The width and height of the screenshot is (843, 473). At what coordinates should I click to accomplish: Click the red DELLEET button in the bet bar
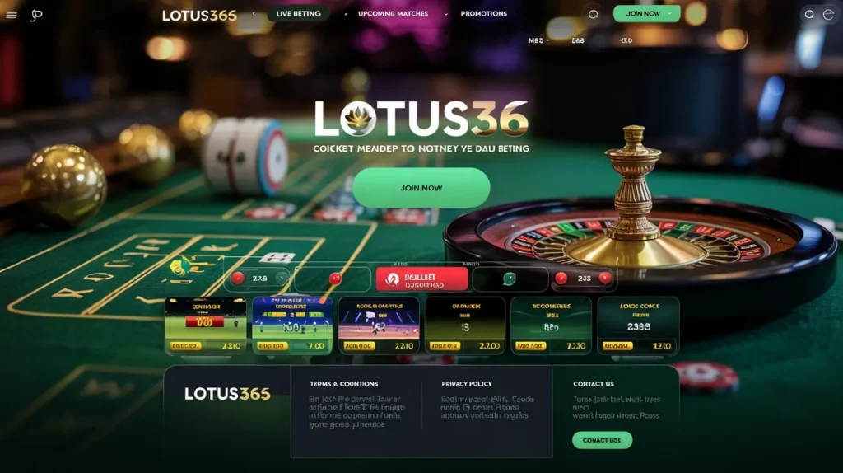pos(421,279)
